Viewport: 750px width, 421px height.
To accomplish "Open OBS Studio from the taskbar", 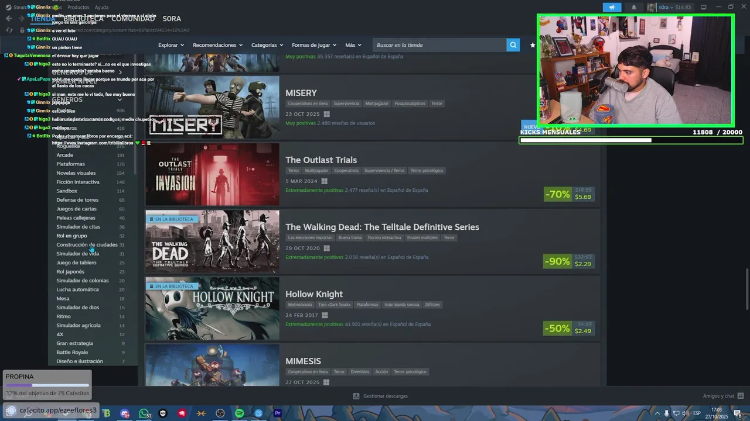I will coord(220,413).
